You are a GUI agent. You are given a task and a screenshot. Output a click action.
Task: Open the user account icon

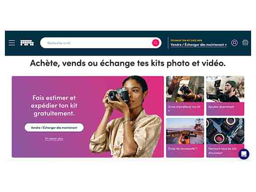click(x=235, y=43)
